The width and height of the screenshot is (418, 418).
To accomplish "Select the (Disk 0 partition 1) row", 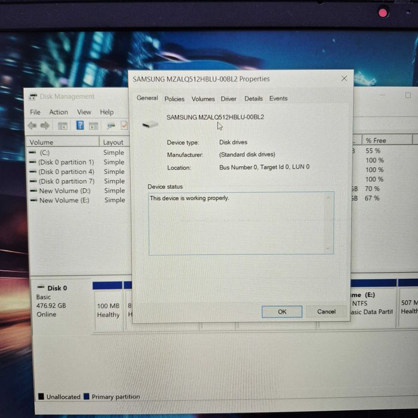I will click(79, 162).
